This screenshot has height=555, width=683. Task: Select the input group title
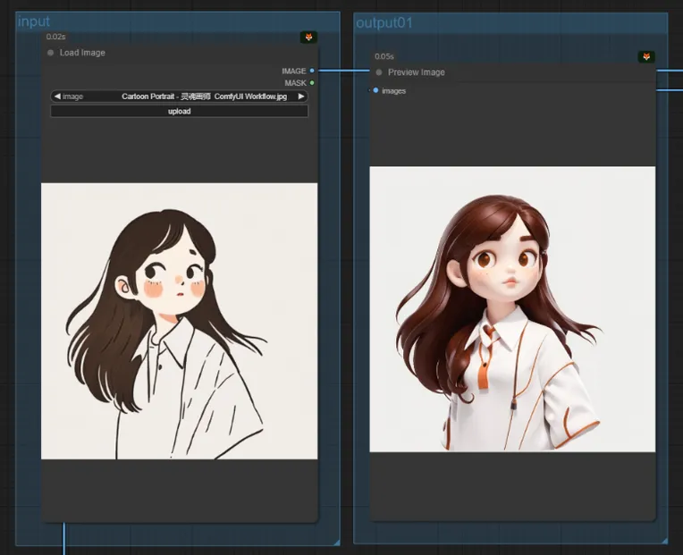point(34,21)
